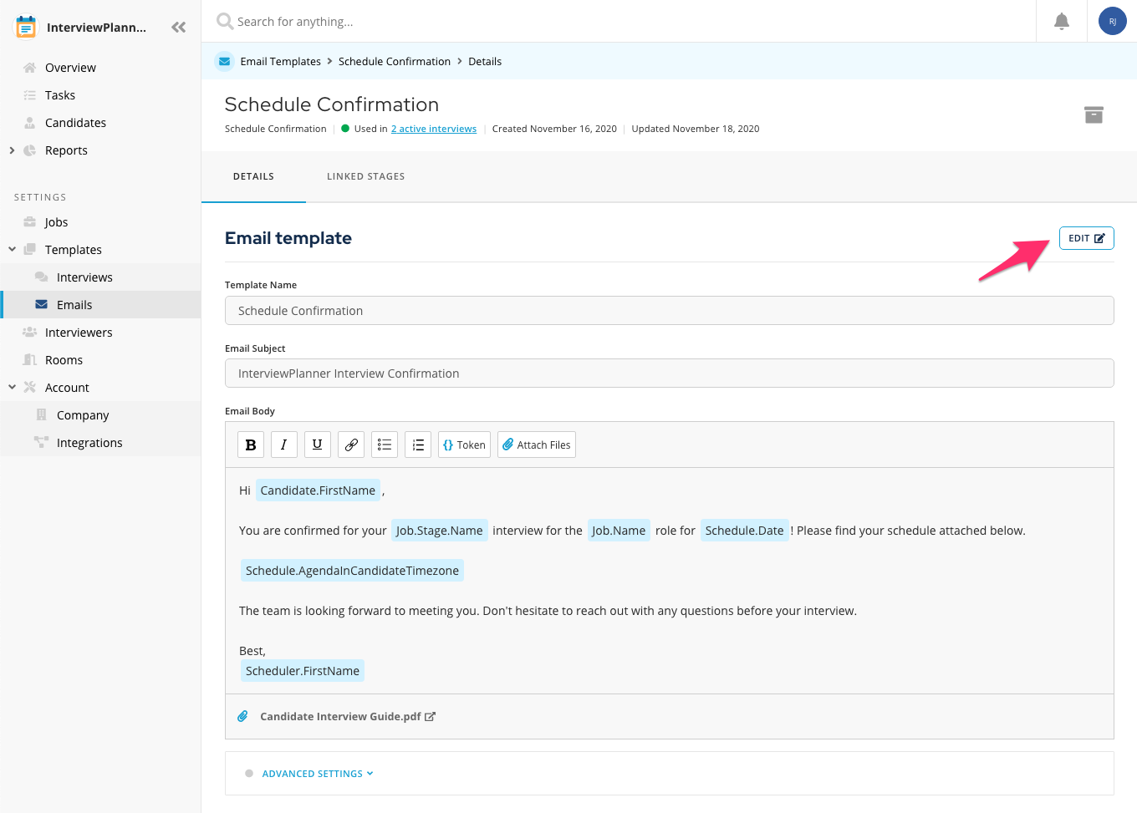The height and width of the screenshot is (813, 1137).
Task: Click the Job.Stage.Name token
Action: pos(440,531)
